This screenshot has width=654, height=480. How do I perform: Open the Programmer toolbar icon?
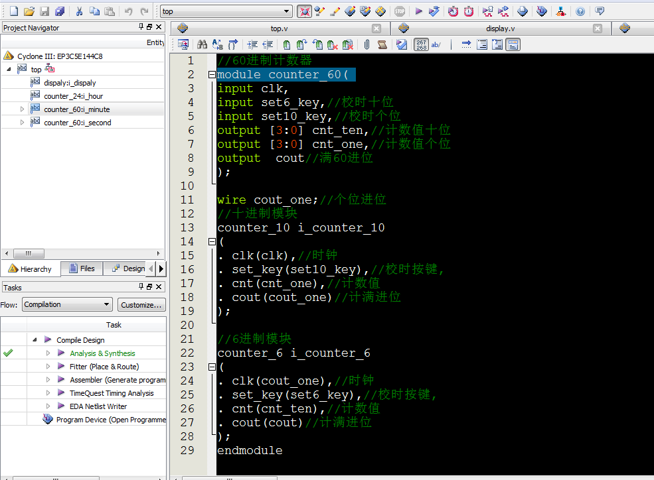tap(542, 11)
